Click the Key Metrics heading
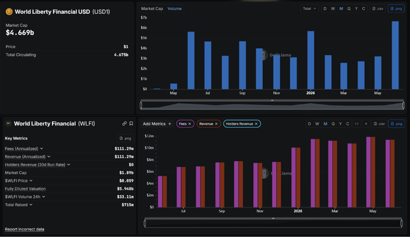This screenshot has height=237, width=410. click(16, 138)
